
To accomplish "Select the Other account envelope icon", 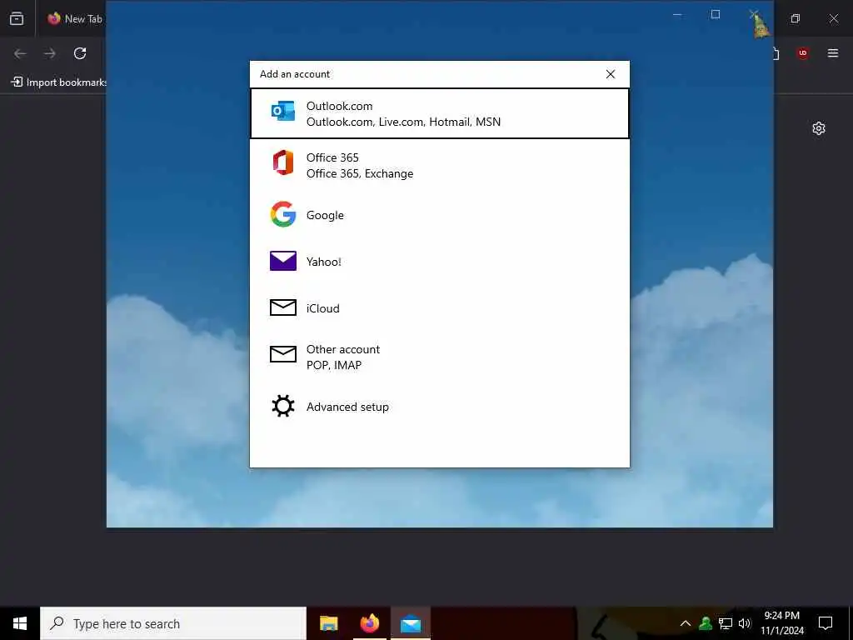I will [x=283, y=354].
